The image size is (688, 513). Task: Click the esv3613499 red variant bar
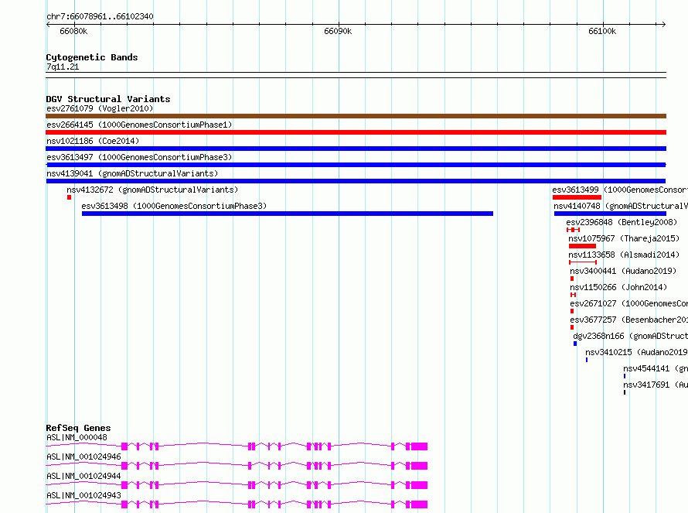pyautogui.click(x=577, y=197)
